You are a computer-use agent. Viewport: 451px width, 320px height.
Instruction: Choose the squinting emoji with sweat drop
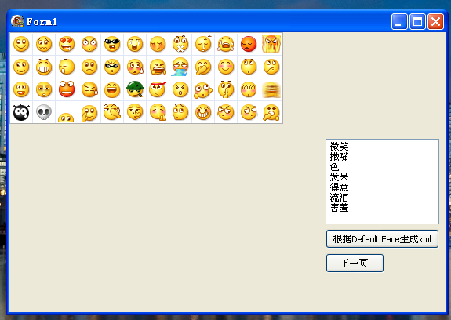tap(89, 89)
